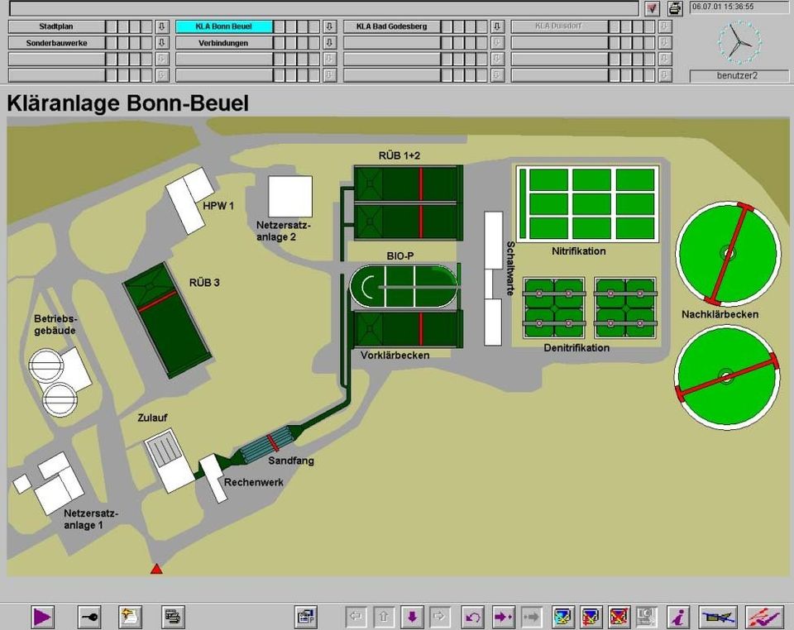
Task: Click the blue pointing tool icon
Action: (x=718, y=617)
